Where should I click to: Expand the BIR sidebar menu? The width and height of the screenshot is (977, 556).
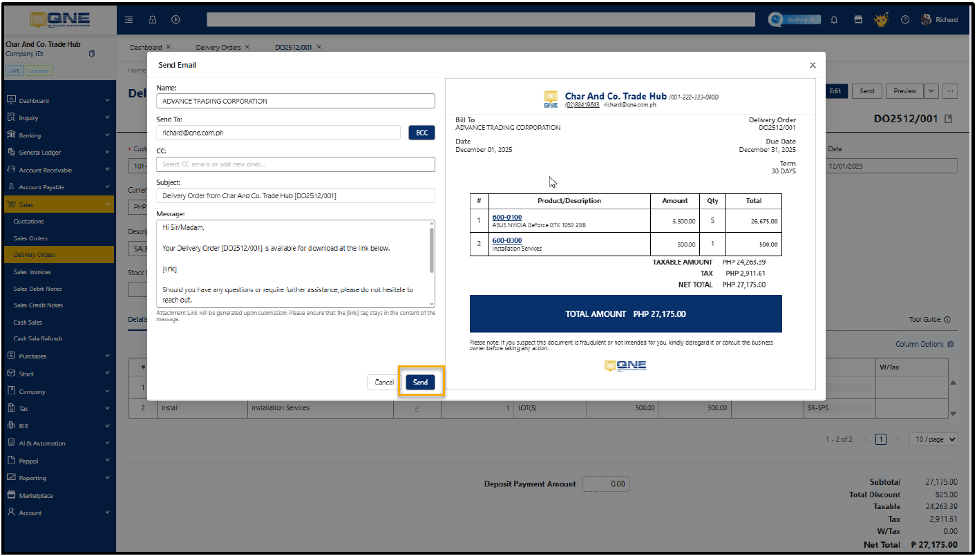coord(58,426)
